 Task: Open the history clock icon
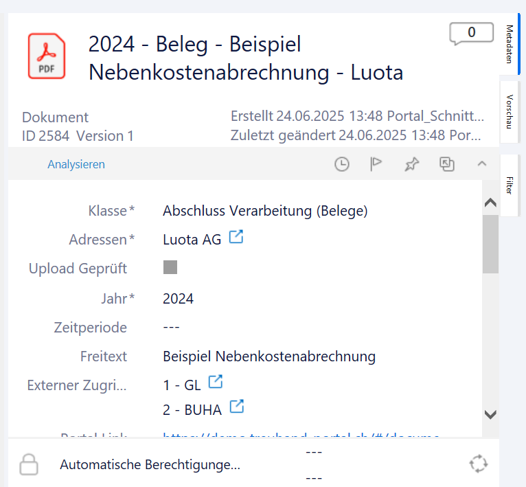[x=341, y=164]
